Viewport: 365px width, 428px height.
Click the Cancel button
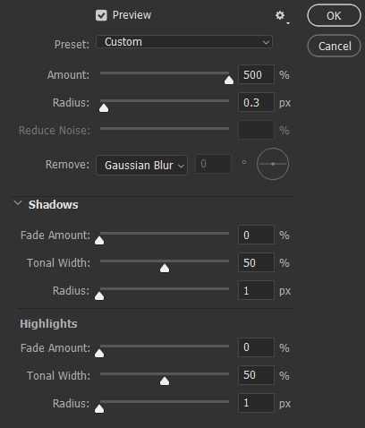click(x=334, y=46)
